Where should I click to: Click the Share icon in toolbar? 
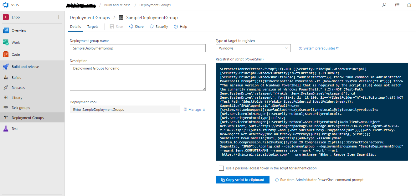131,27
